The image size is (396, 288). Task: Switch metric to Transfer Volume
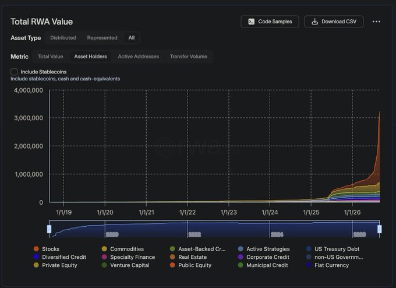pos(189,57)
